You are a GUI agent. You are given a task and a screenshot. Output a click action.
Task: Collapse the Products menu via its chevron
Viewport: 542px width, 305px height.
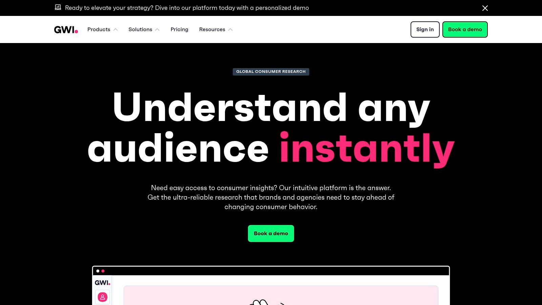point(116,29)
